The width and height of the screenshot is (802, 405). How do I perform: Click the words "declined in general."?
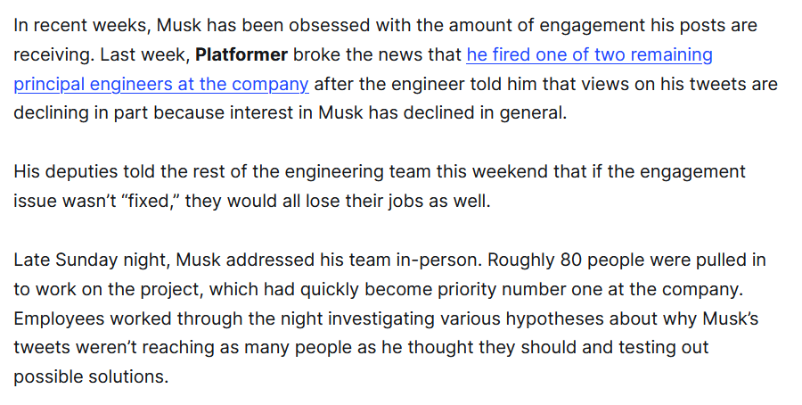pyautogui.click(x=485, y=112)
